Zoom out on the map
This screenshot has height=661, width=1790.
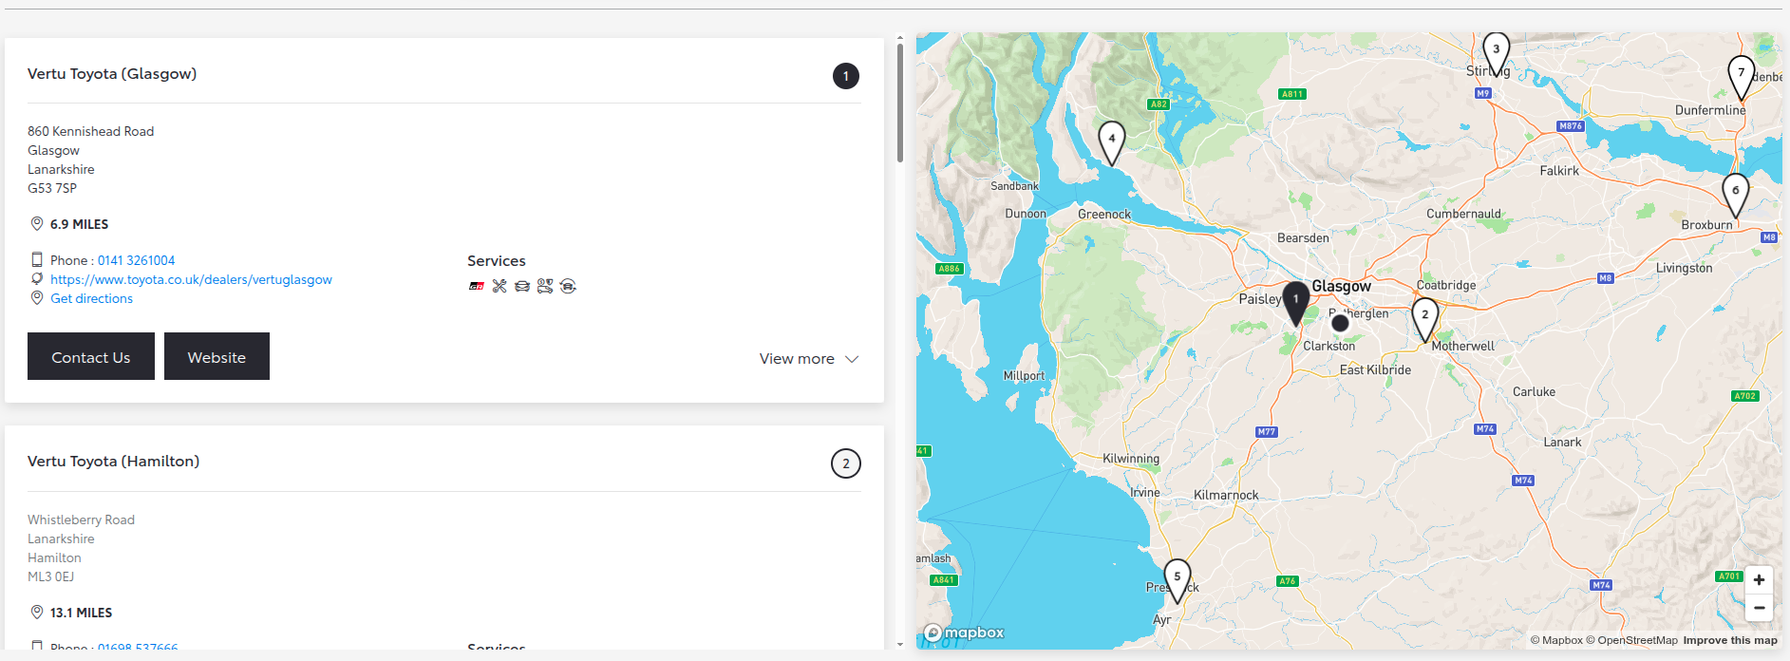coord(1759,608)
